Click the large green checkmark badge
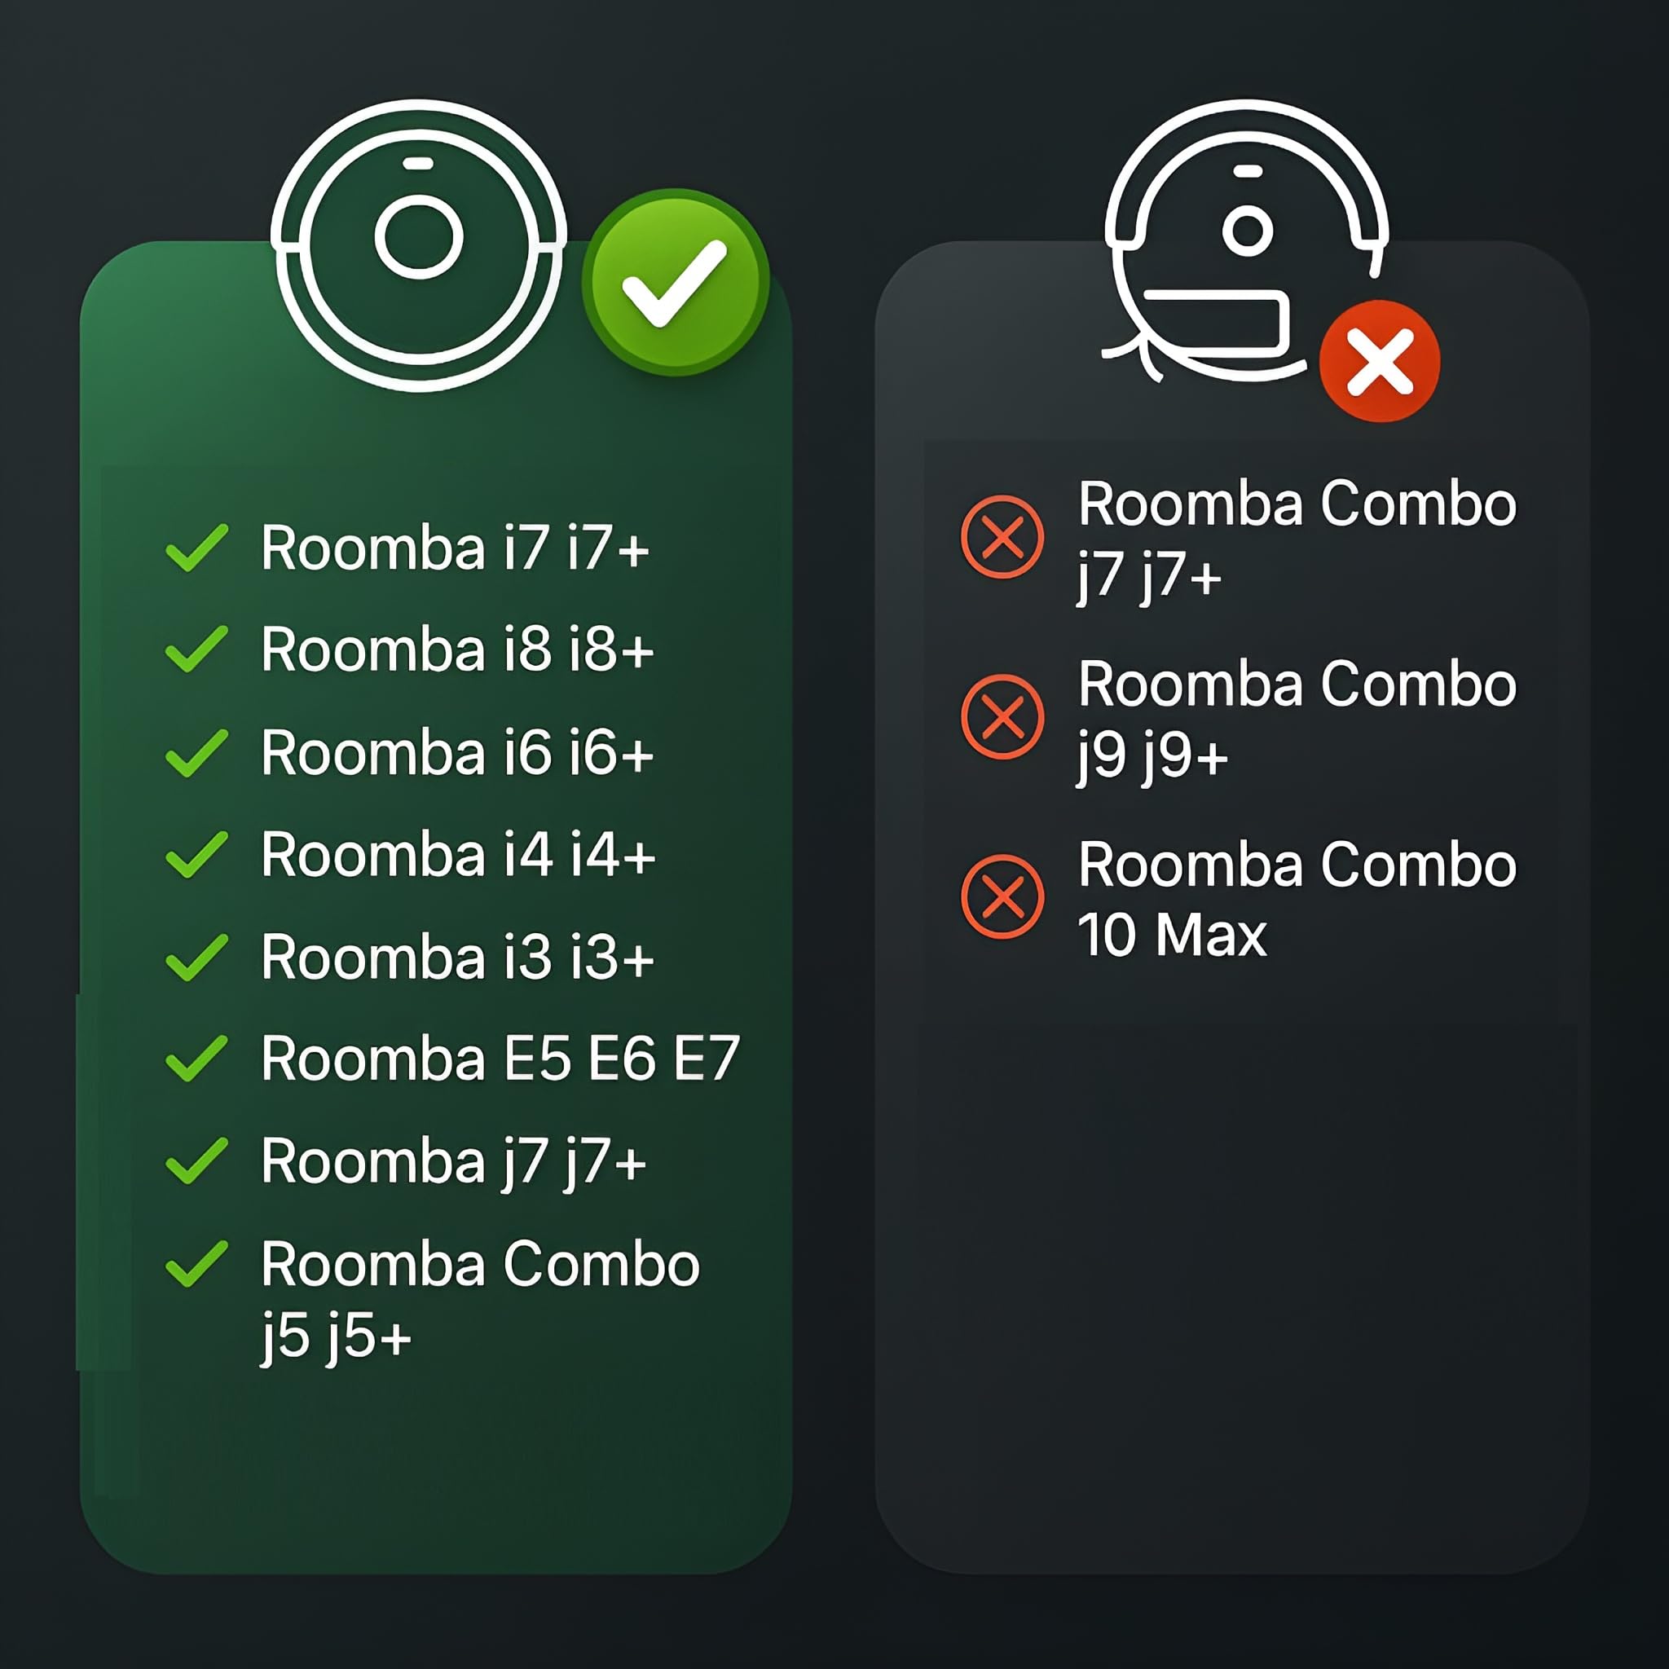Screen dimensions: 1669x1669 [676, 283]
